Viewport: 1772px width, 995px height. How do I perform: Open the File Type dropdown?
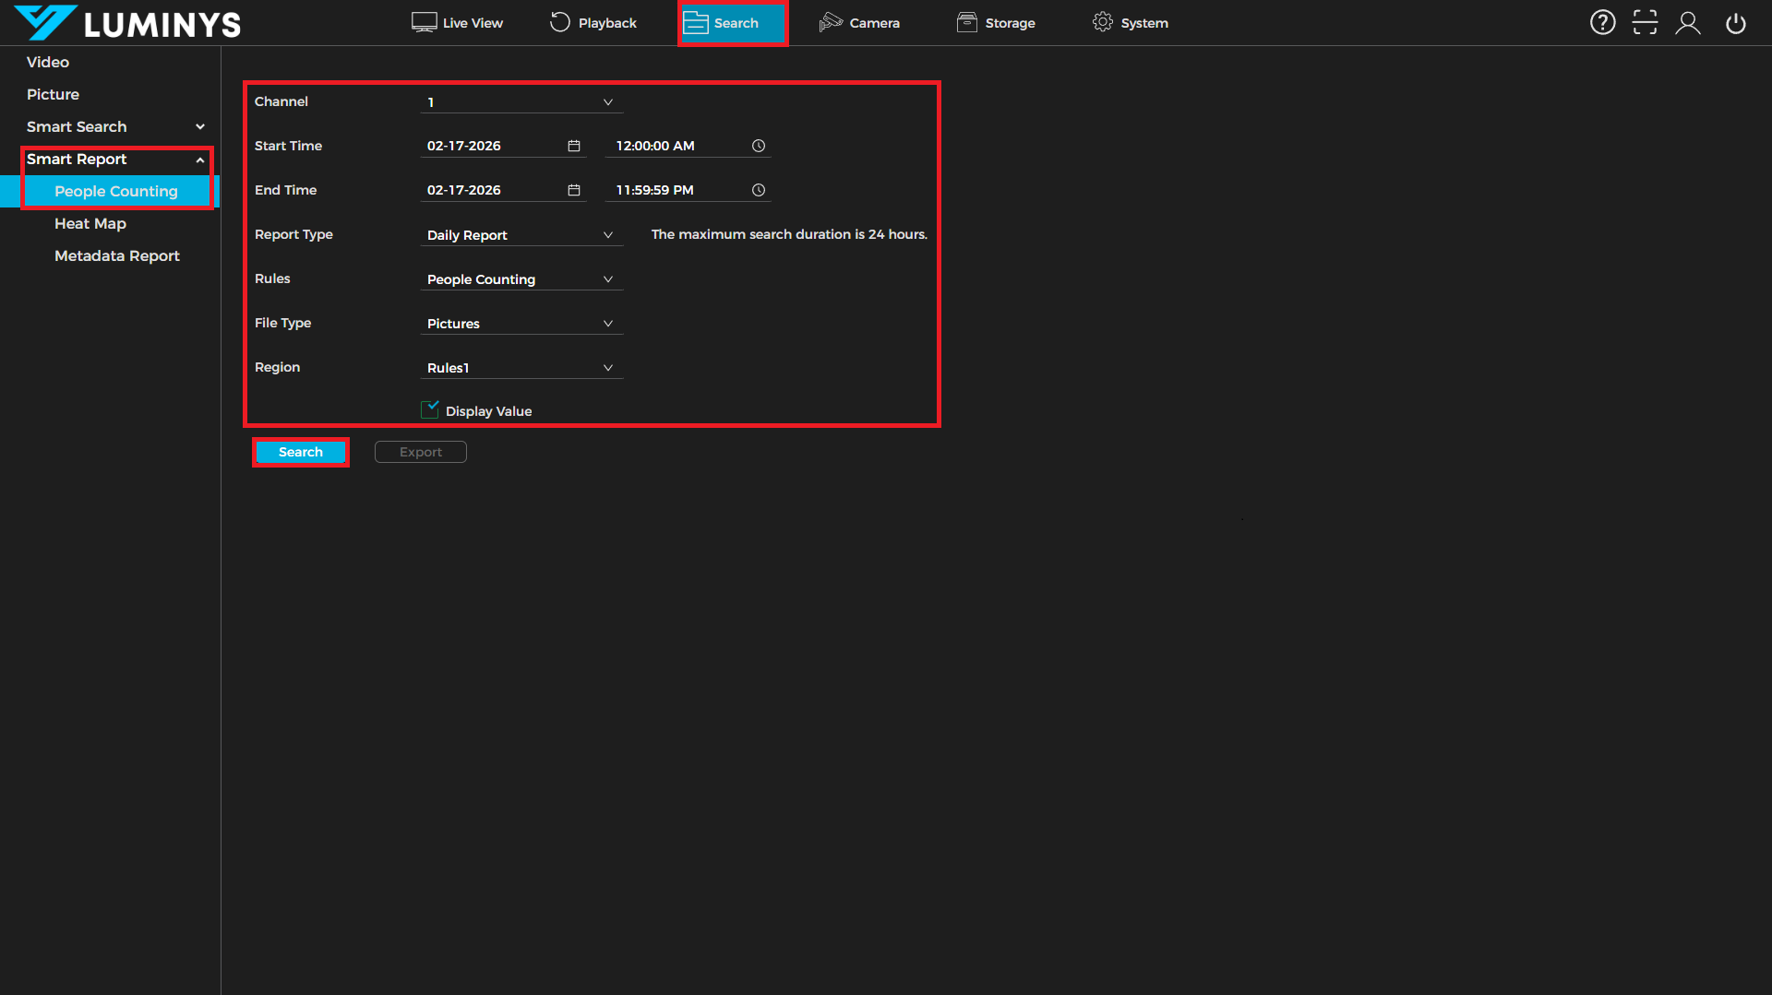521,324
